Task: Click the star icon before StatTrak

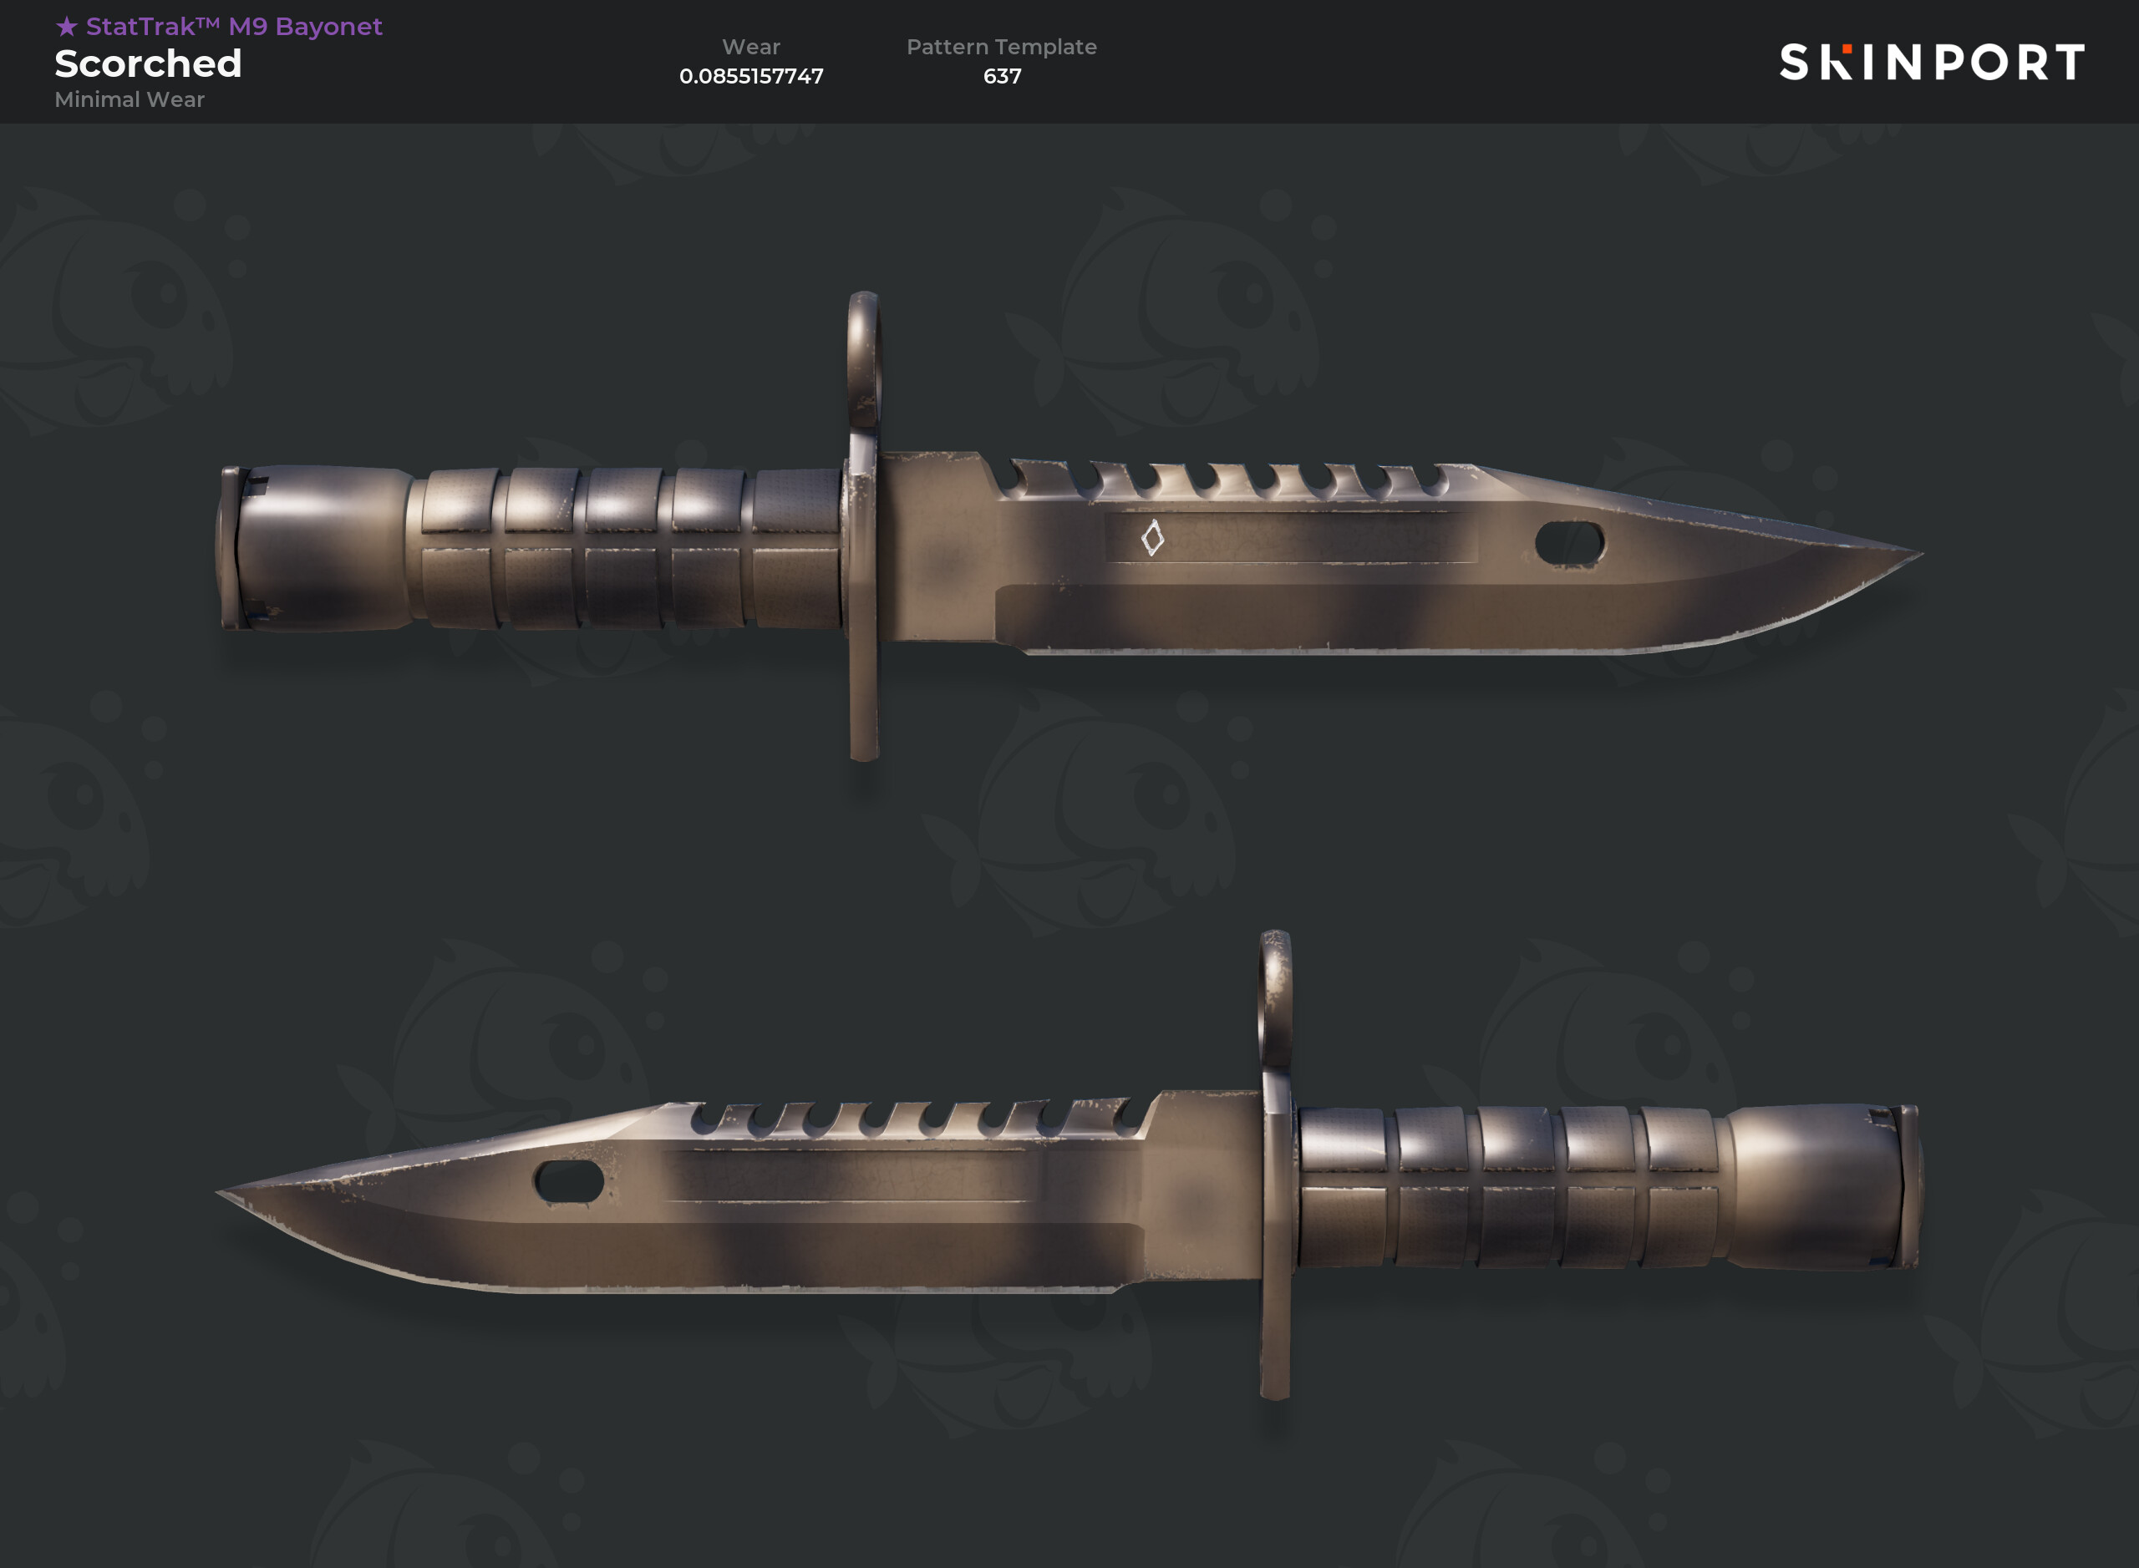Action: point(67,27)
